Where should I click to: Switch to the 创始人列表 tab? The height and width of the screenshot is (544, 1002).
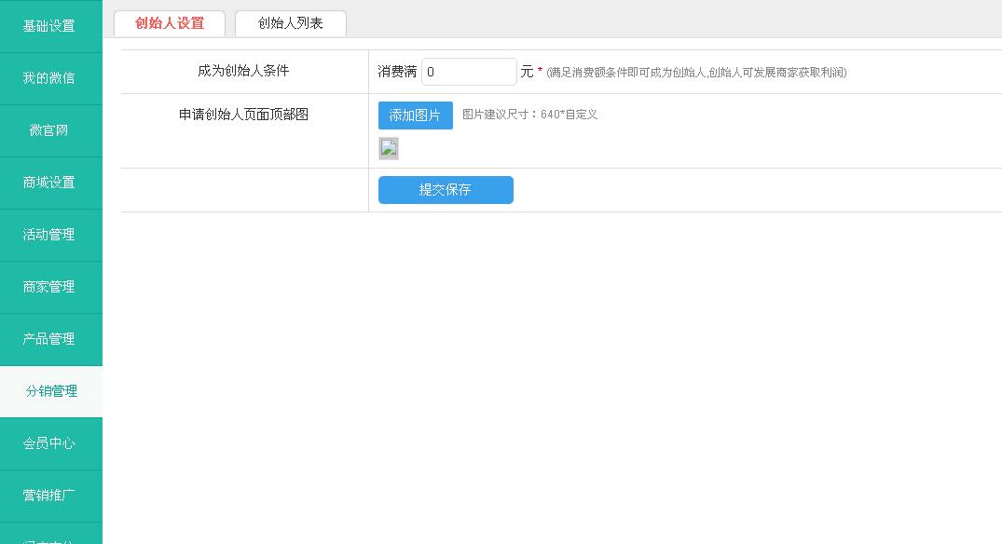[x=291, y=23]
